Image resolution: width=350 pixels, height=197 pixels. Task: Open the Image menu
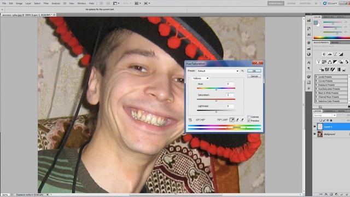tap(19, 3)
